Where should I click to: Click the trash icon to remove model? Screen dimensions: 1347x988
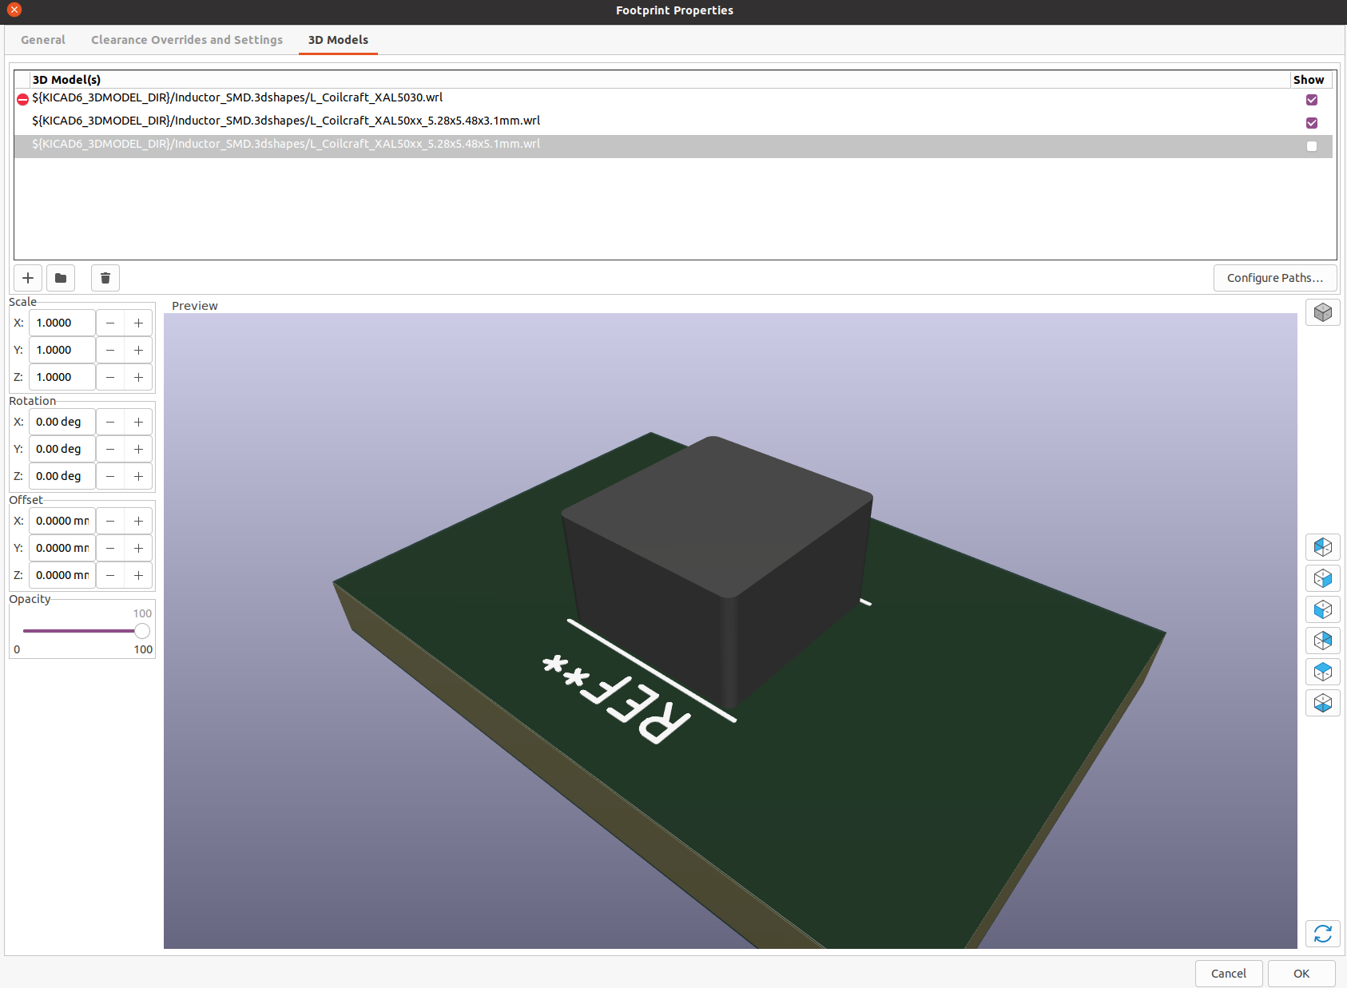[x=105, y=278]
